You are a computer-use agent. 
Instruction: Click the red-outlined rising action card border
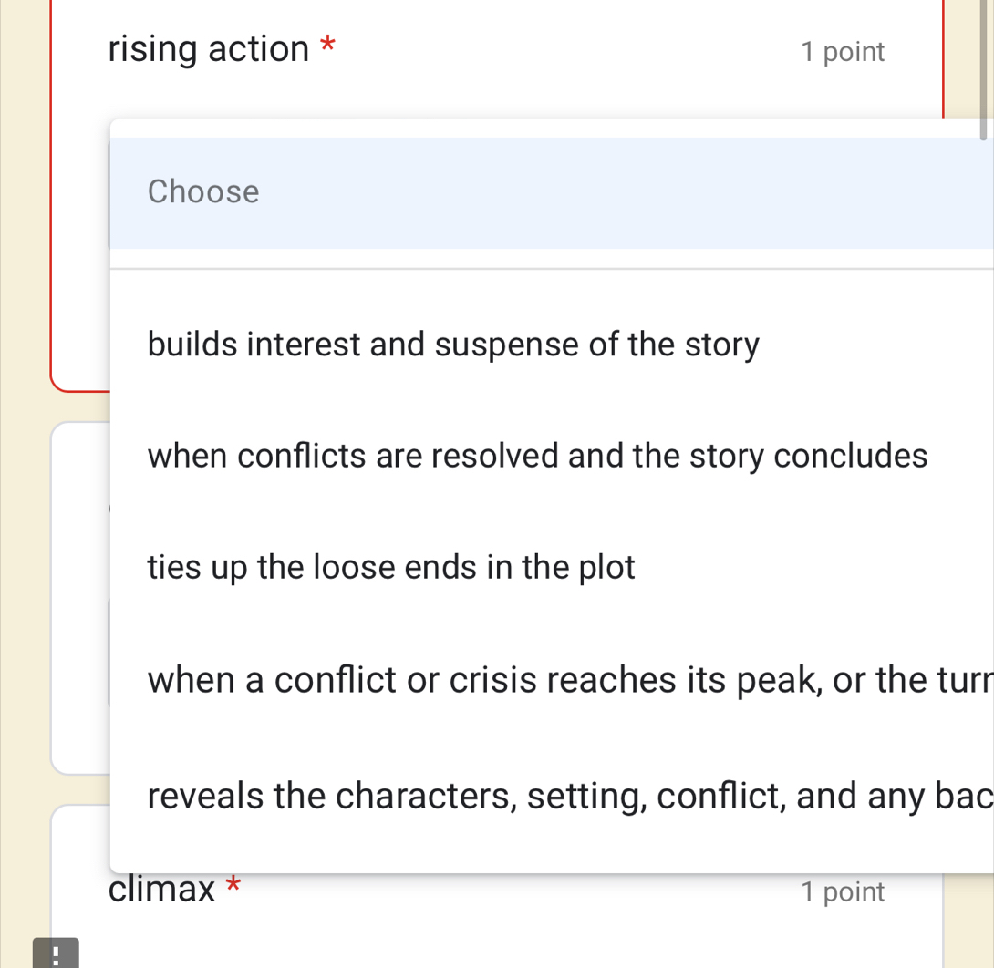tap(51, 191)
